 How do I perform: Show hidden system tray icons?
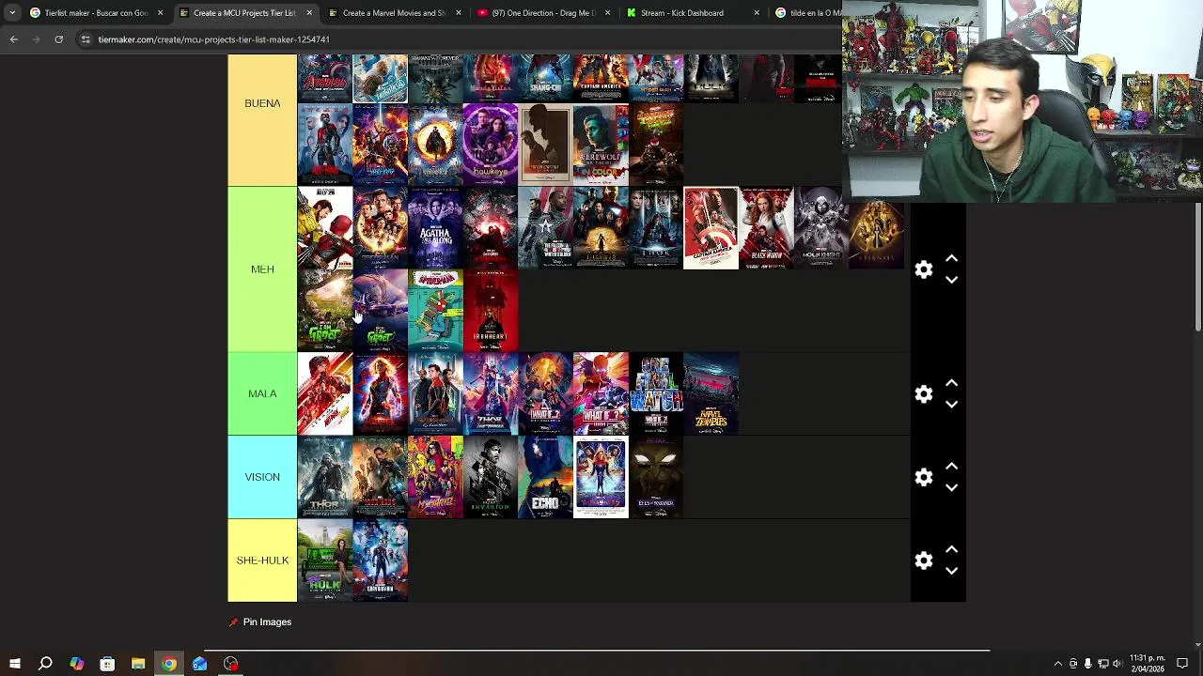click(1057, 664)
